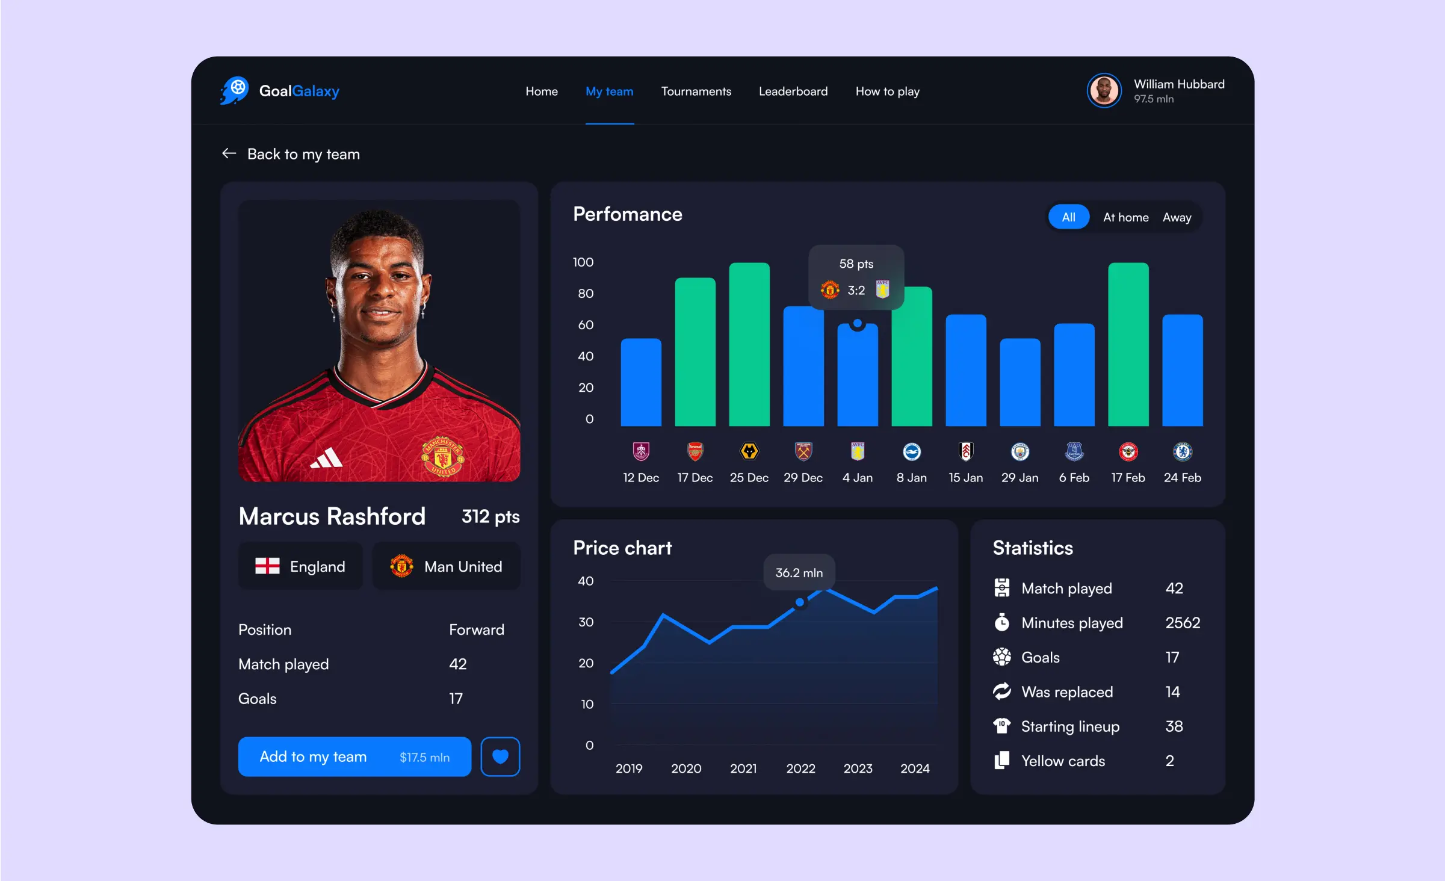Select the Leaderboard navigation tab

pyautogui.click(x=793, y=91)
